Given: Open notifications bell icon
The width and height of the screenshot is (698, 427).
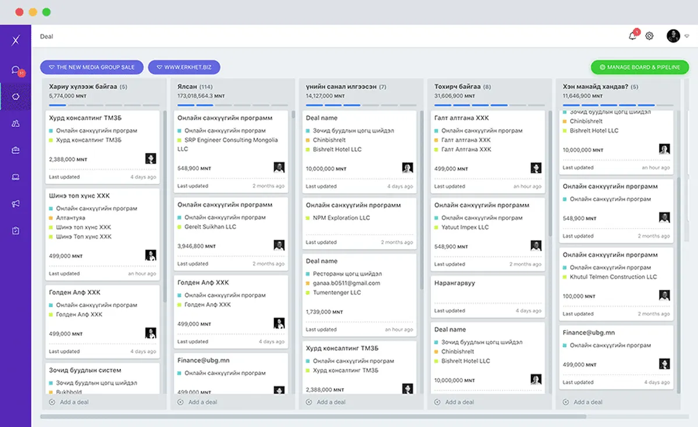Looking at the screenshot, I should 632,36.
